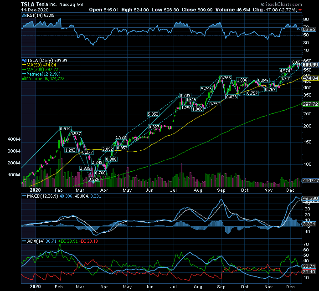319x291 pixels.
Task: Click the volume value tag near bottom of right axis
Action: (x=310, y=180)
